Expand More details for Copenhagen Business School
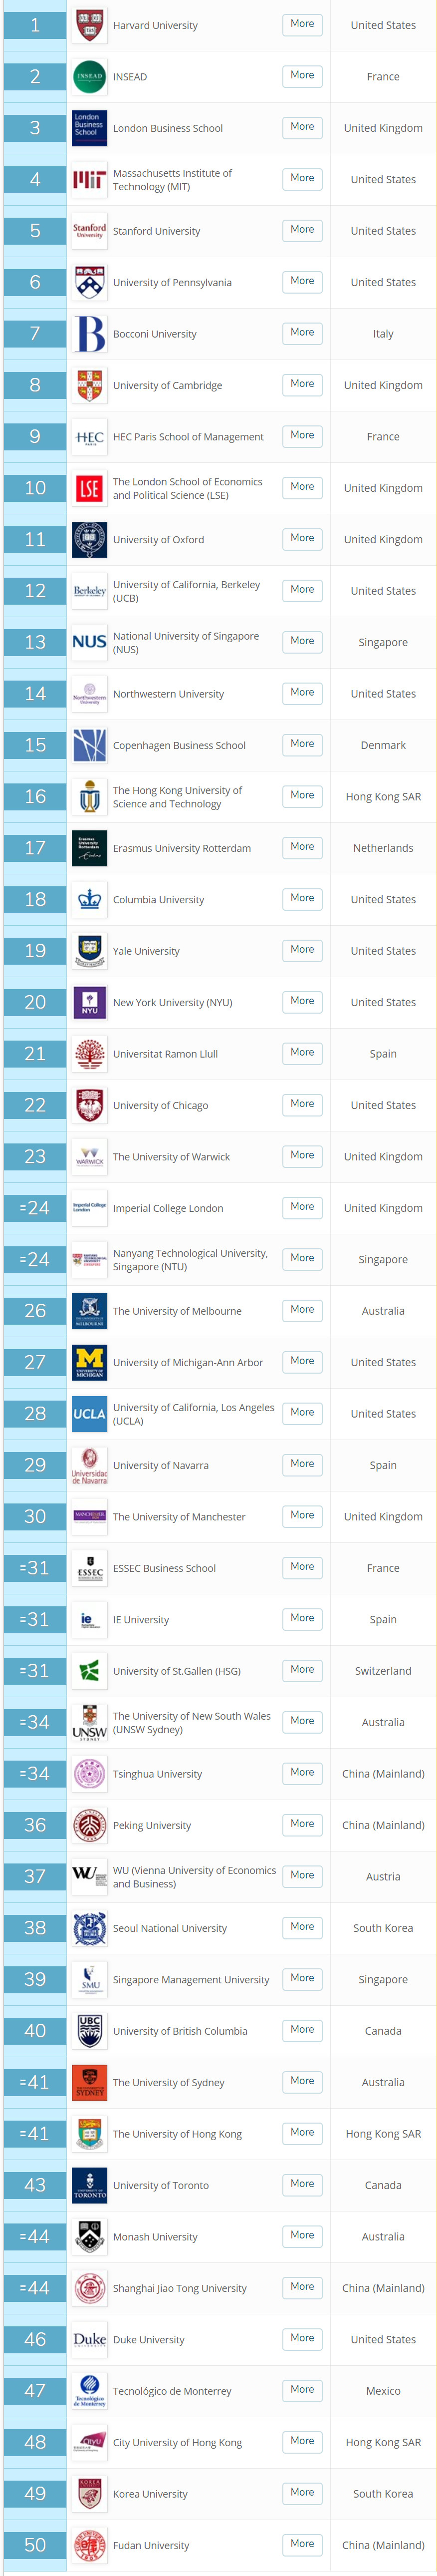This screenshot has width=437, height=2576. [x=302, y=744]
